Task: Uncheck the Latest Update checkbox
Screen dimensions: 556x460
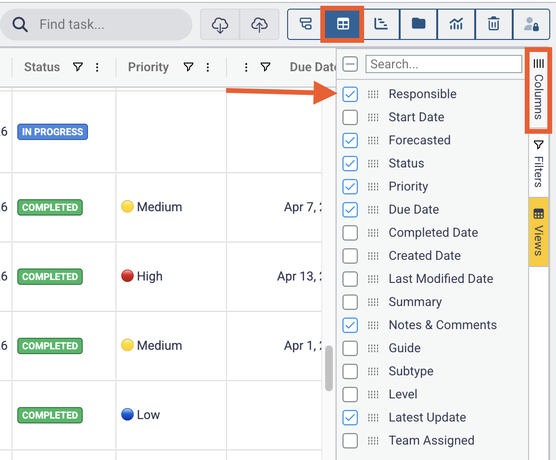Action: [350, 418]
